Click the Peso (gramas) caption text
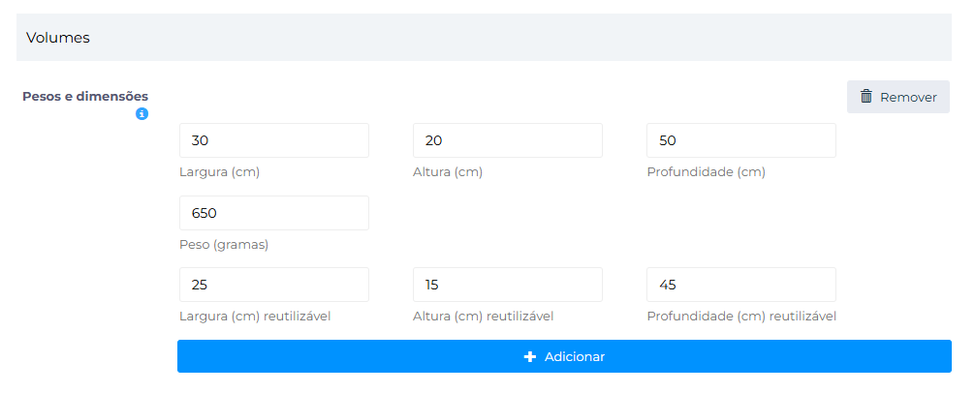Viewport: 975px width, 393px height. click(224, 245)
